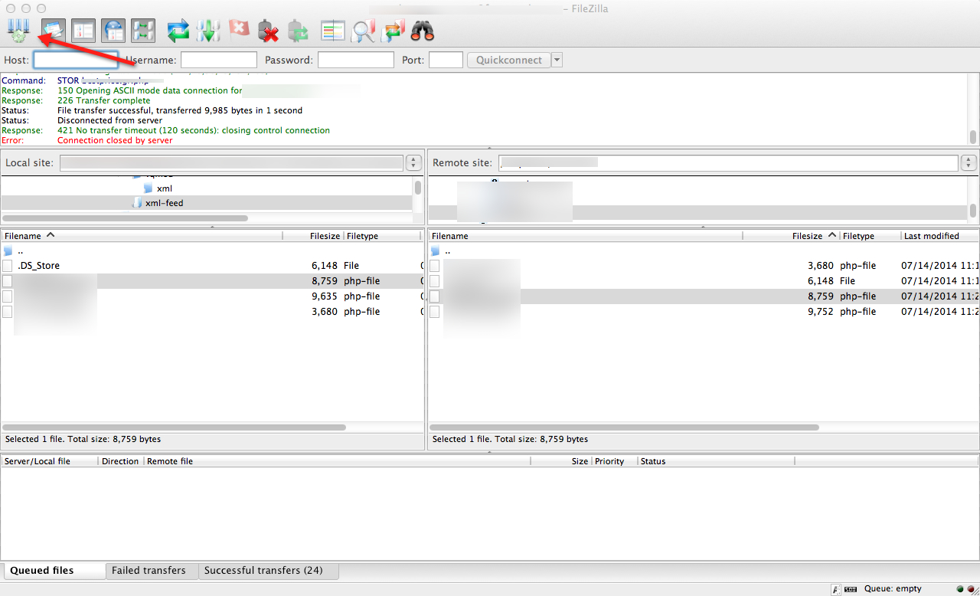
Task: Toggle remote directory tree view icon
Action: coord(113,31)
